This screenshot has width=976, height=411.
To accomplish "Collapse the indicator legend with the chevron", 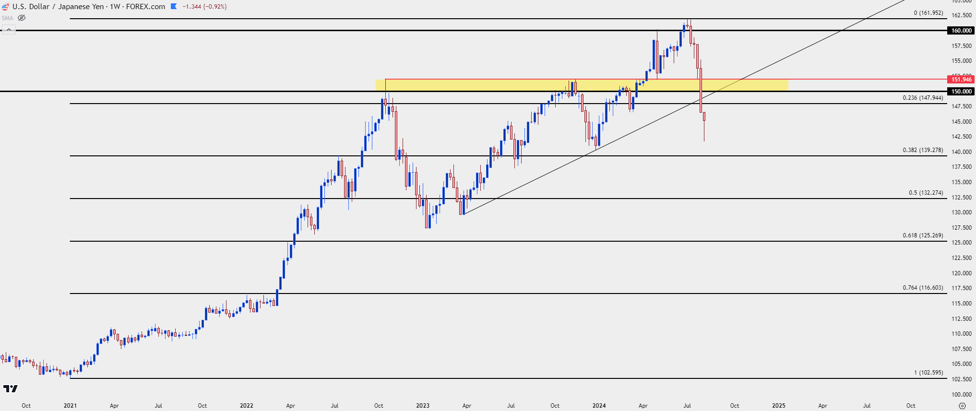I will (9, 30).
